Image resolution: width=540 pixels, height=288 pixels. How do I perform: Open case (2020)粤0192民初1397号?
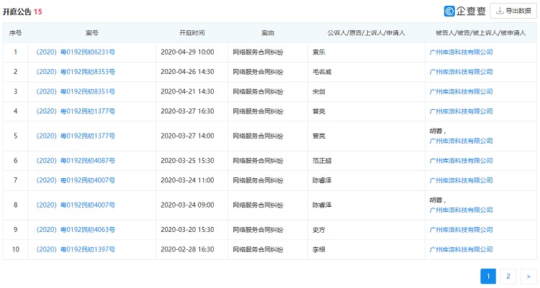coord(76,249)
